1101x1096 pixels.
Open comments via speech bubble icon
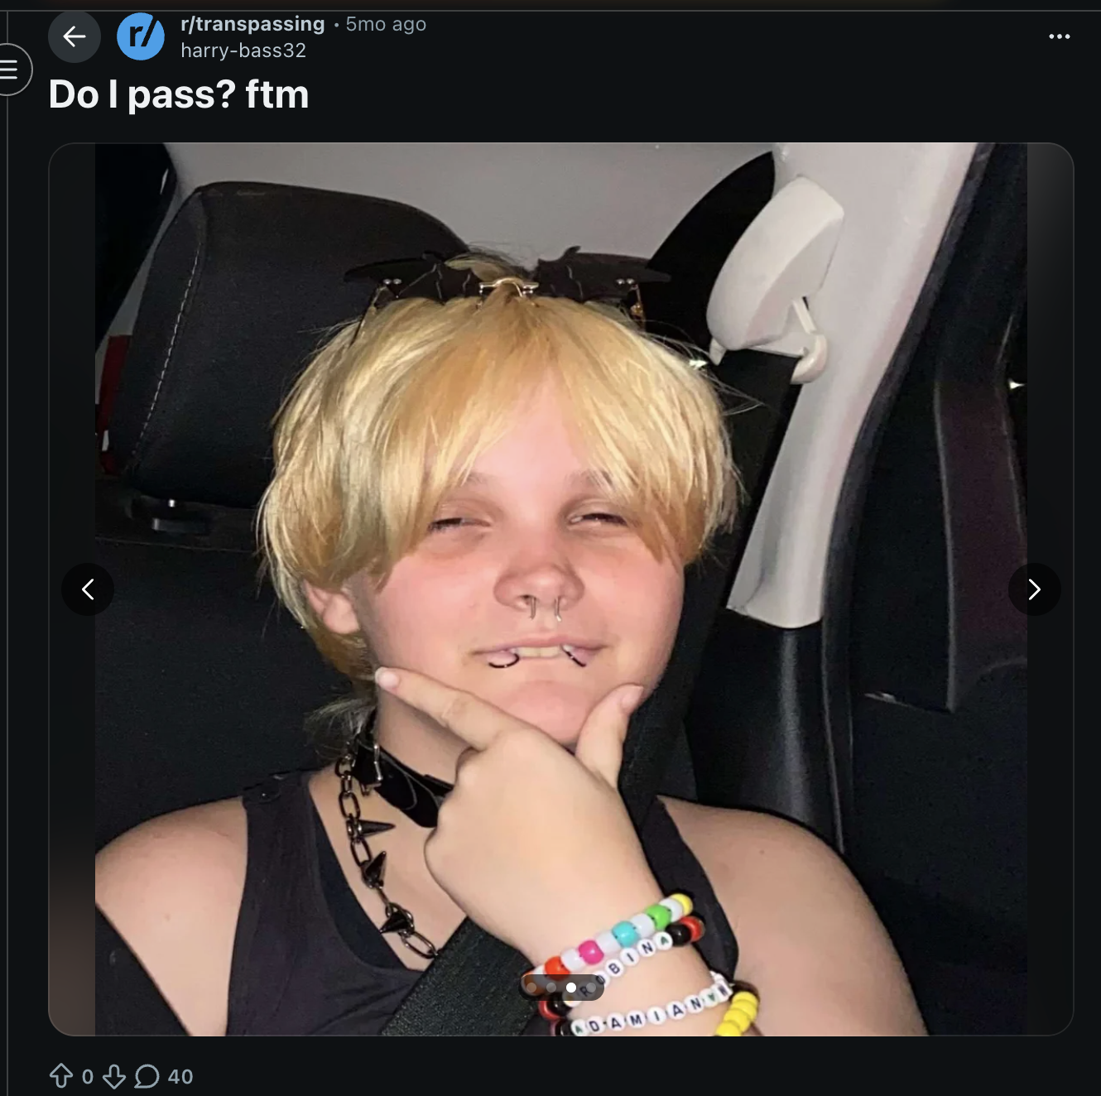click(x=147, y=1075)
